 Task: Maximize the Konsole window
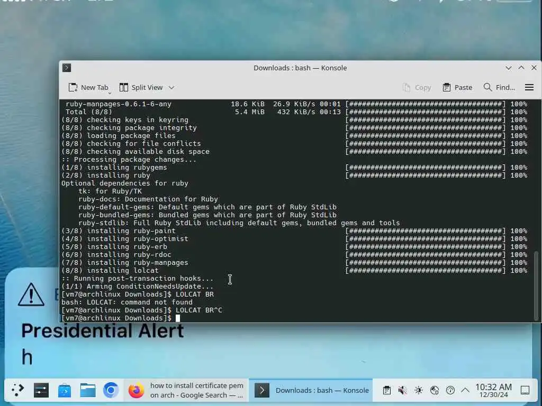521,68
